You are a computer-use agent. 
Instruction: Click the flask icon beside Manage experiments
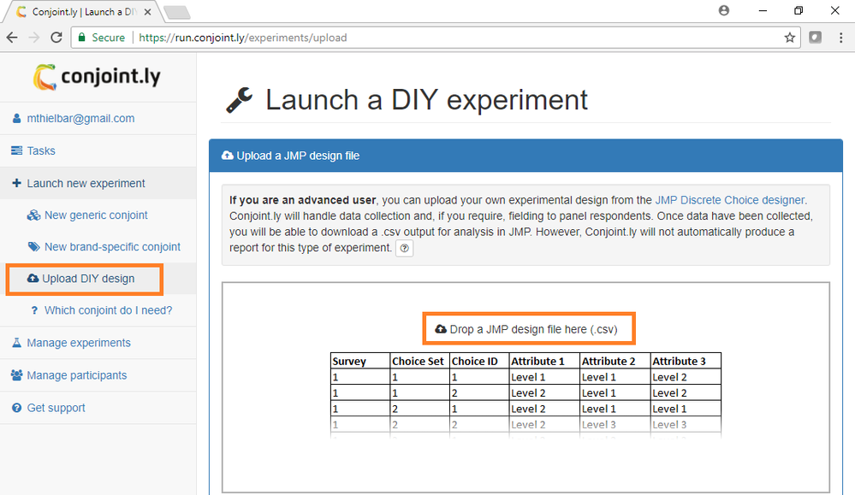point(17,343)
